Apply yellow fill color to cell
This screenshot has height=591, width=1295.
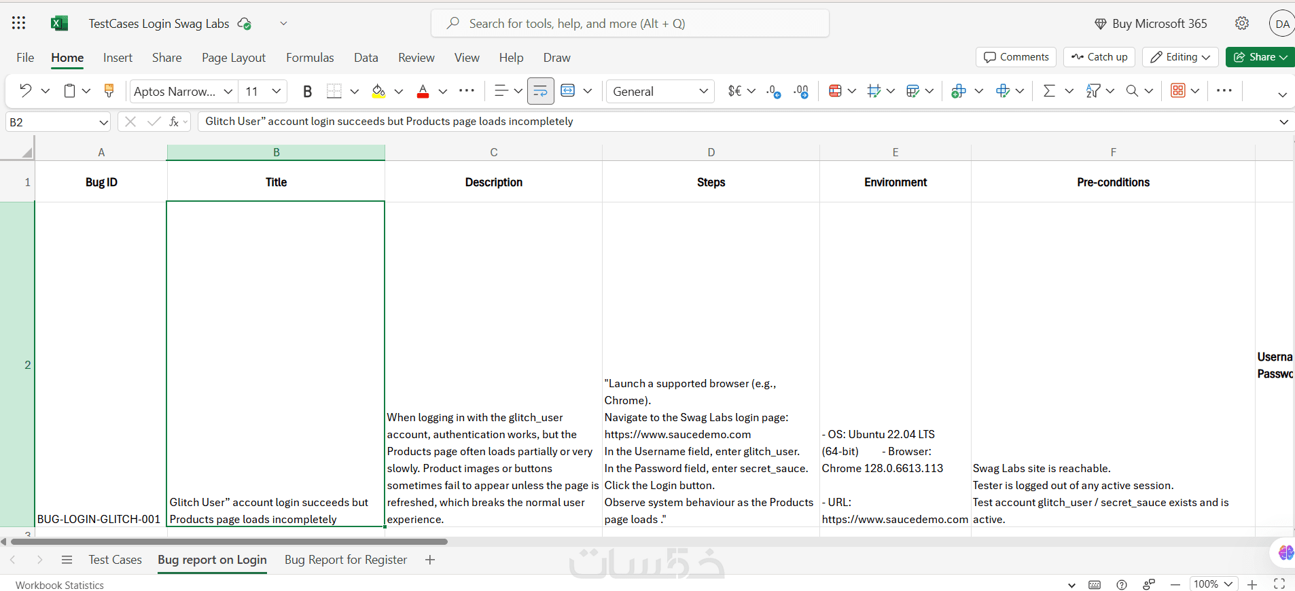tap(378, 91)
